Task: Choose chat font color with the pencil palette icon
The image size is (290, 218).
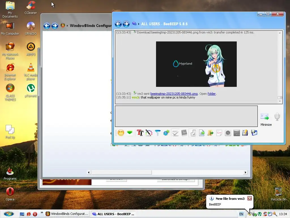Action: pos(149,133)
